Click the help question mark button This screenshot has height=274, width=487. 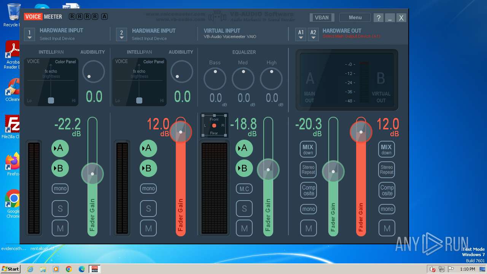click(378, 18)
